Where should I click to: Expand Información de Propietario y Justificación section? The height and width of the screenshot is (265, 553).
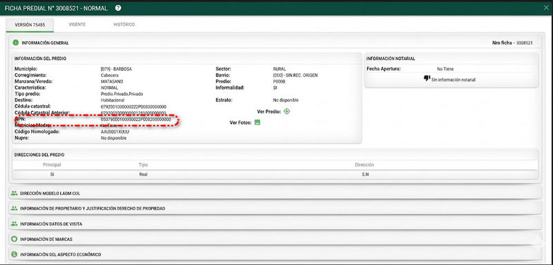274,208
